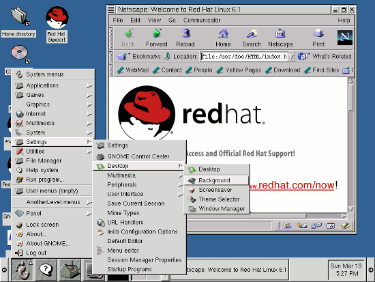Expand the Applications submenu arrow
Image resolution: width=375 pixels, height=282 pixels.
(x=89, y=85)
